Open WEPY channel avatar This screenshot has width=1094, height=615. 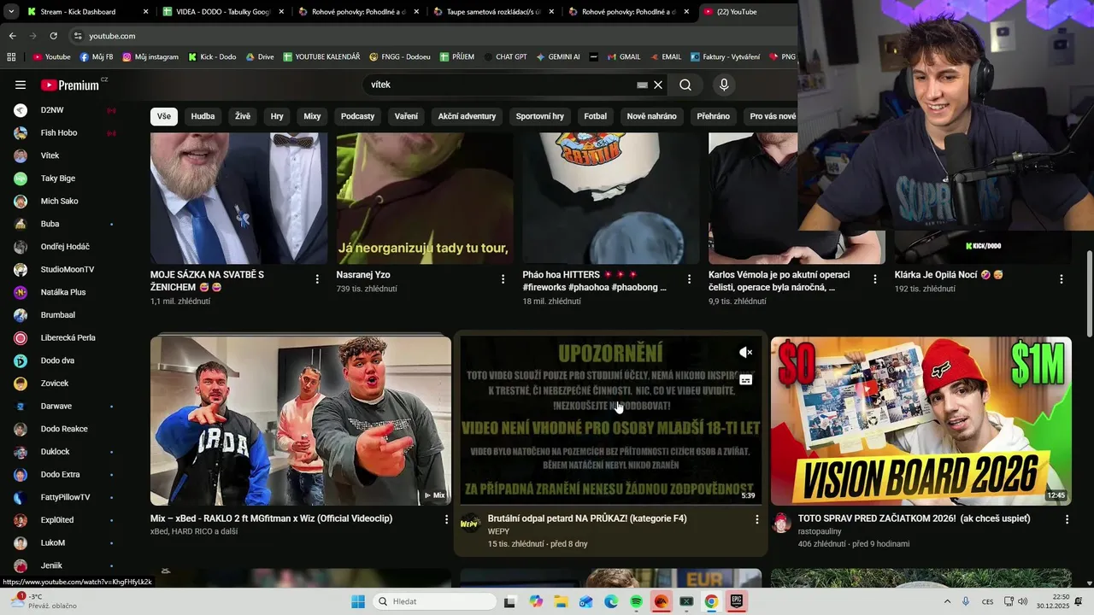(x=470, y=523)
